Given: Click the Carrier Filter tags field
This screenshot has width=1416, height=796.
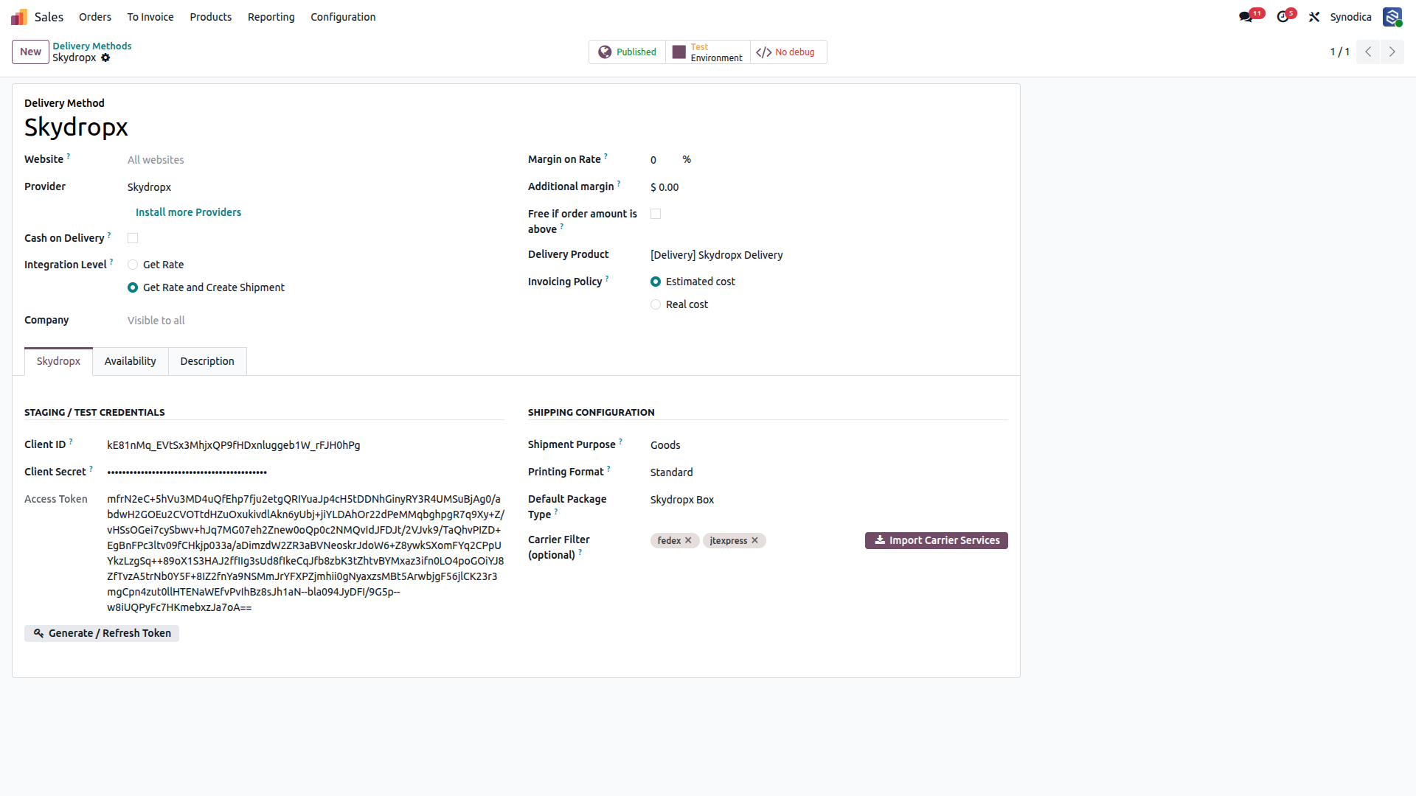Looking at the screenshot, I should tap(752, 540).
